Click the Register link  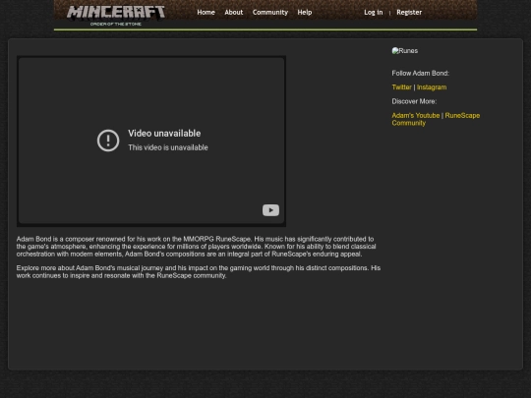coord(409,12)
